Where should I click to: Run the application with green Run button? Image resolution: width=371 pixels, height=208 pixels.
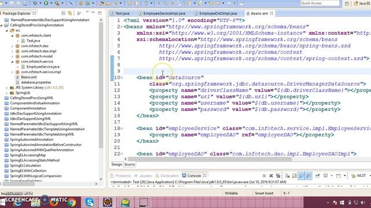coord(46,3)
